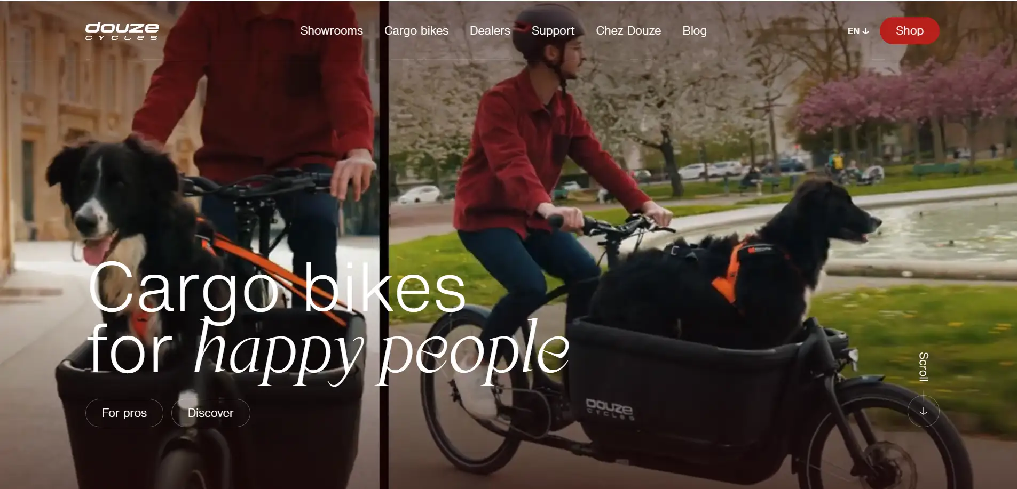Click the Discover button
1017x489 pixels.
coord(211,413)
